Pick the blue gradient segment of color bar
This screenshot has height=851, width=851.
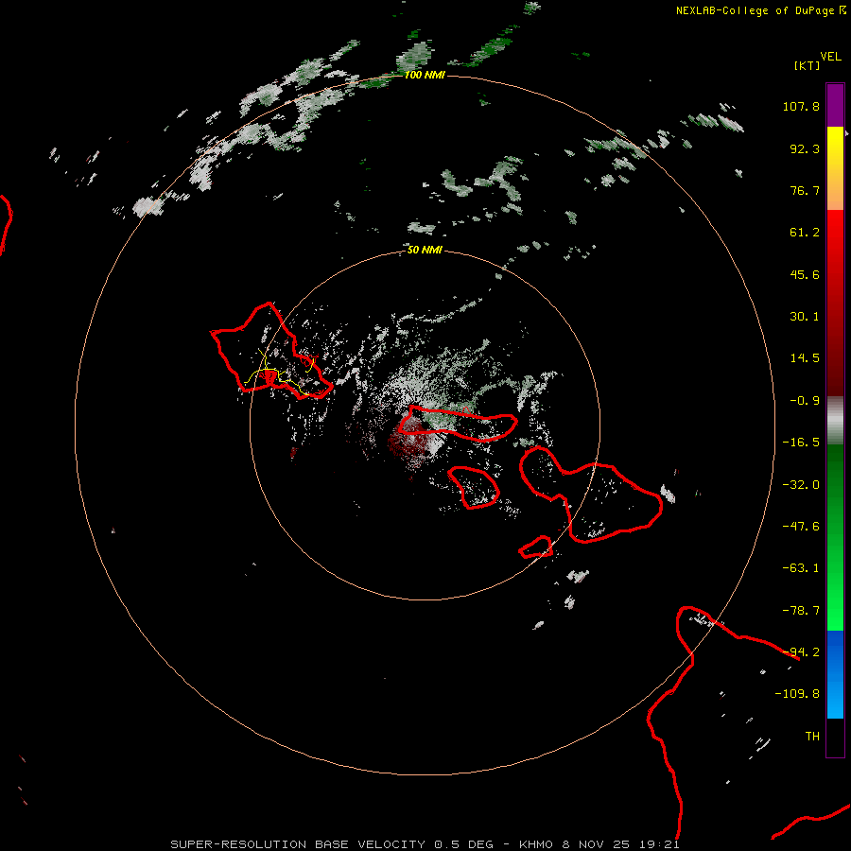[835, 674]
